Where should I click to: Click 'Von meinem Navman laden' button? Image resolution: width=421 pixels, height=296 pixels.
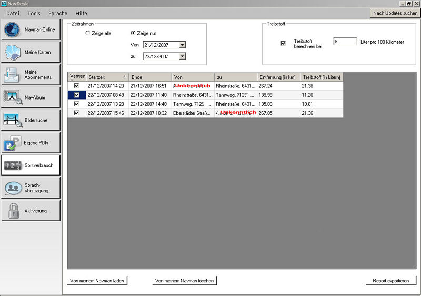97,281
